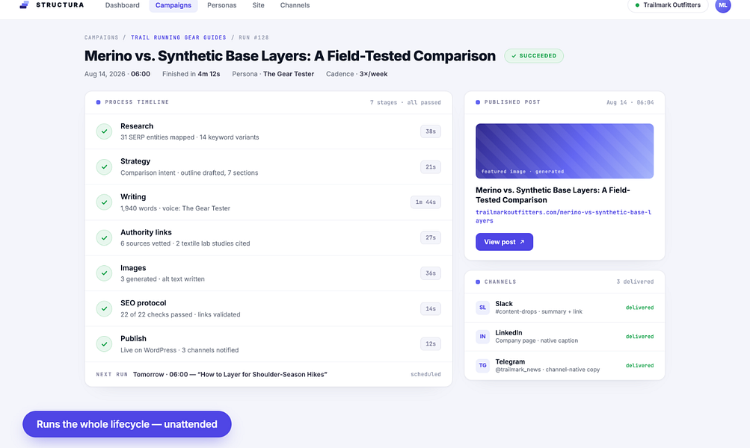
Task: Click LinkedIn delivered status
Action: click(639, 336)
